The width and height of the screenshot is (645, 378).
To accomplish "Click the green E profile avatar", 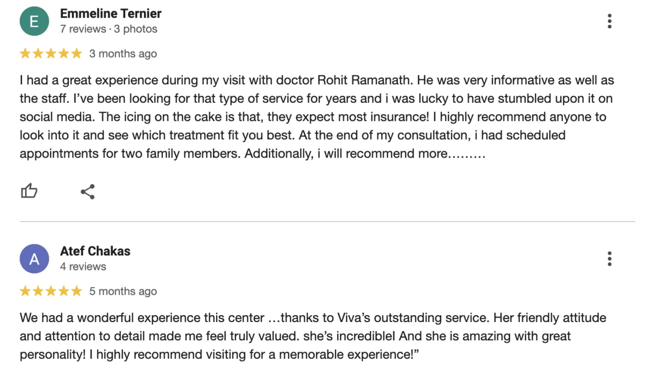I will 34,22.
